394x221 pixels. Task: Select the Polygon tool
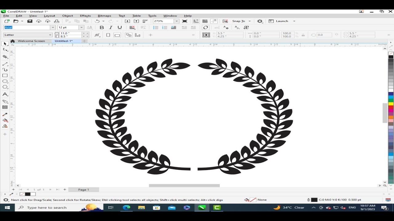(5, 87)
